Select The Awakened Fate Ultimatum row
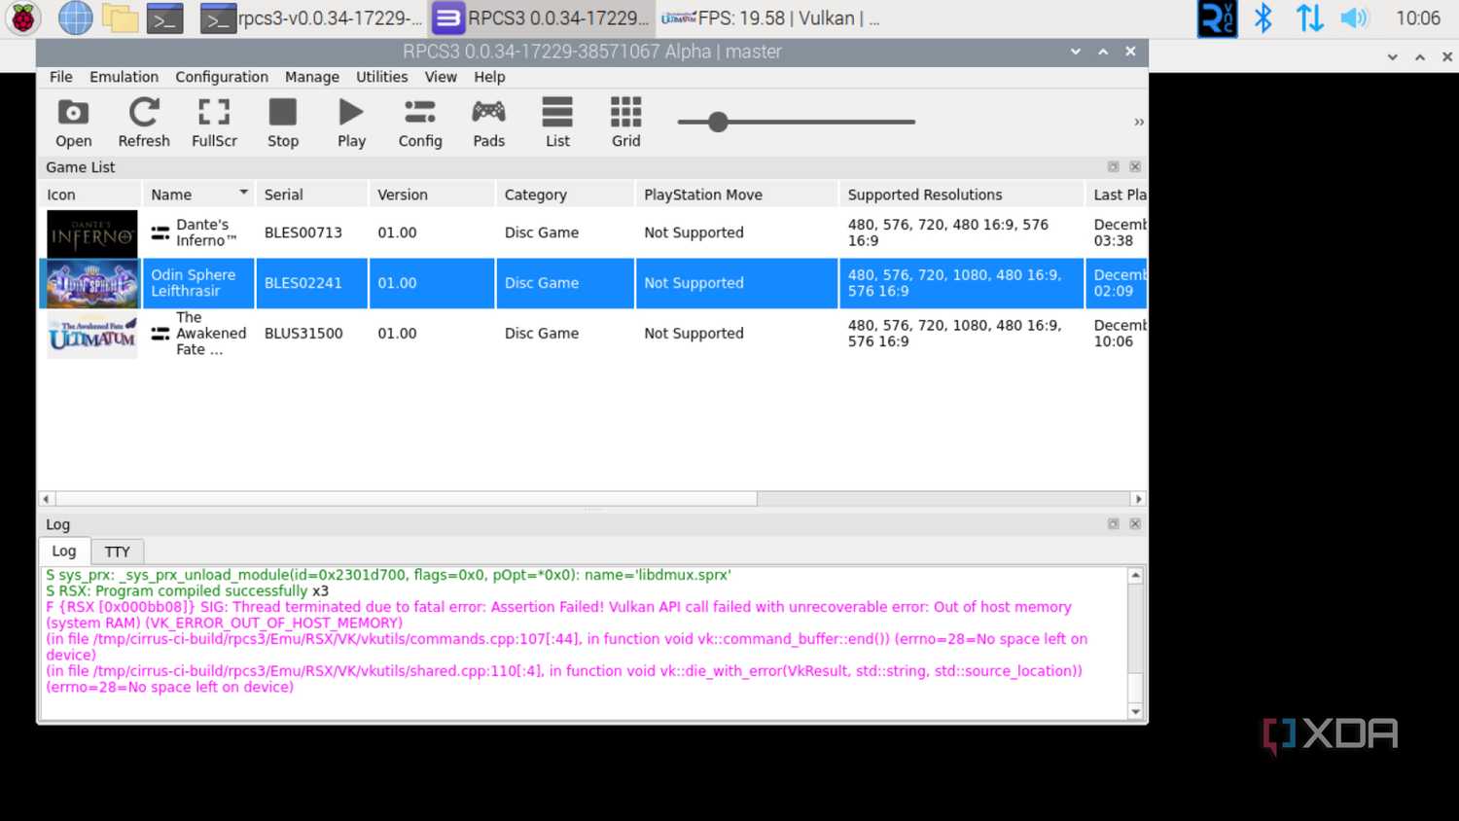Image resolution: width=1459 pixels, height=821 pixels. click(x=593, y=334)
